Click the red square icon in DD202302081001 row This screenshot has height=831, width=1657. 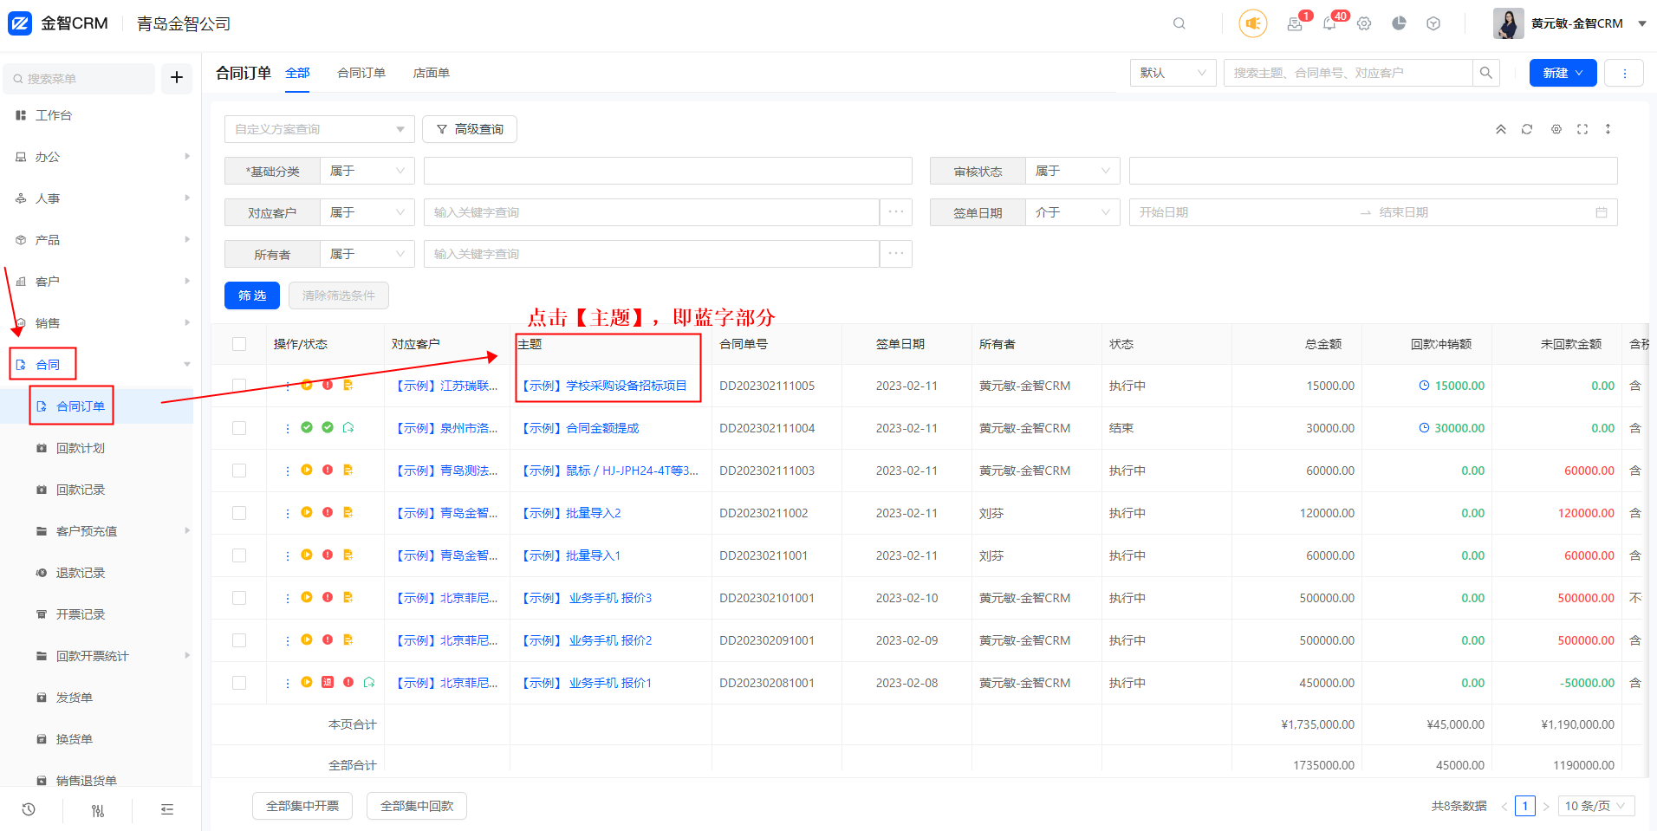pos(328,682)
